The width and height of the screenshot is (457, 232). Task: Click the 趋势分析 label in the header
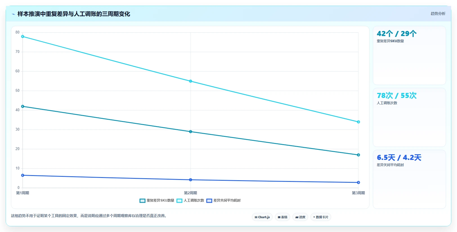coord(438,14)
